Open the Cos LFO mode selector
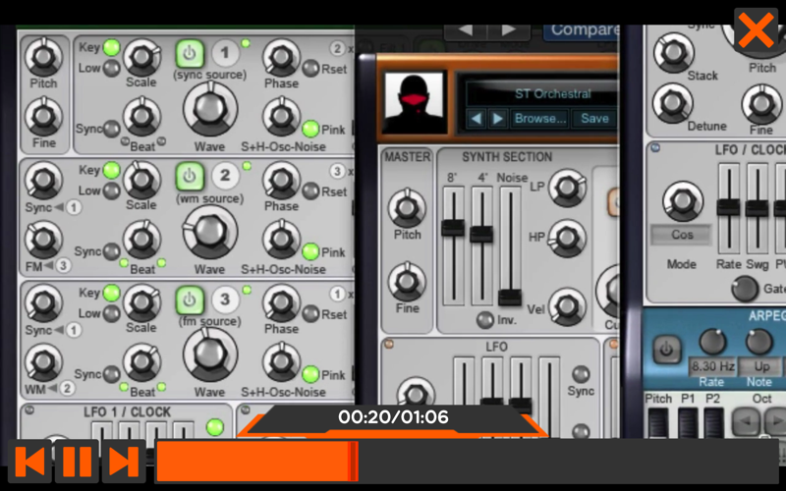The height and width of the screenshot is (491, 786). [x=682, y=235]
